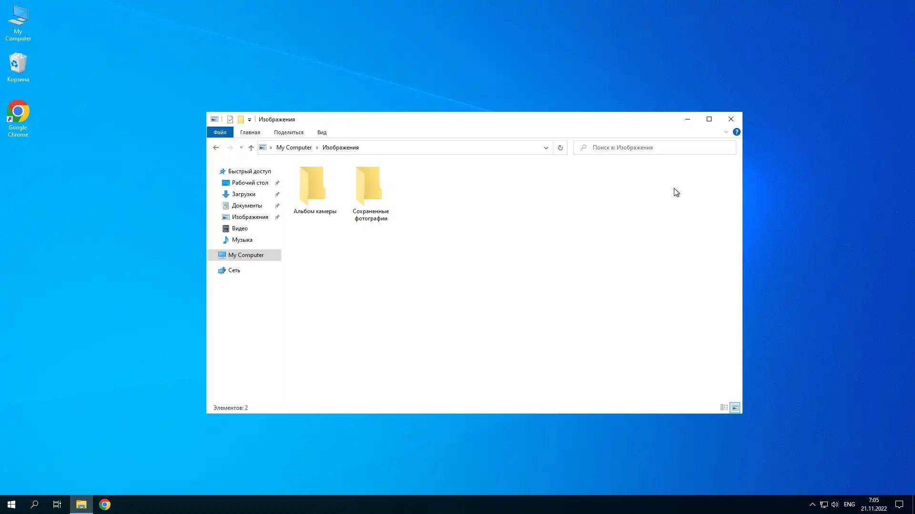Image resolution: width=915 pixels, height=514 pixels.
Task: Open the recent locations dropdown arrow
Action: point(241,148)
